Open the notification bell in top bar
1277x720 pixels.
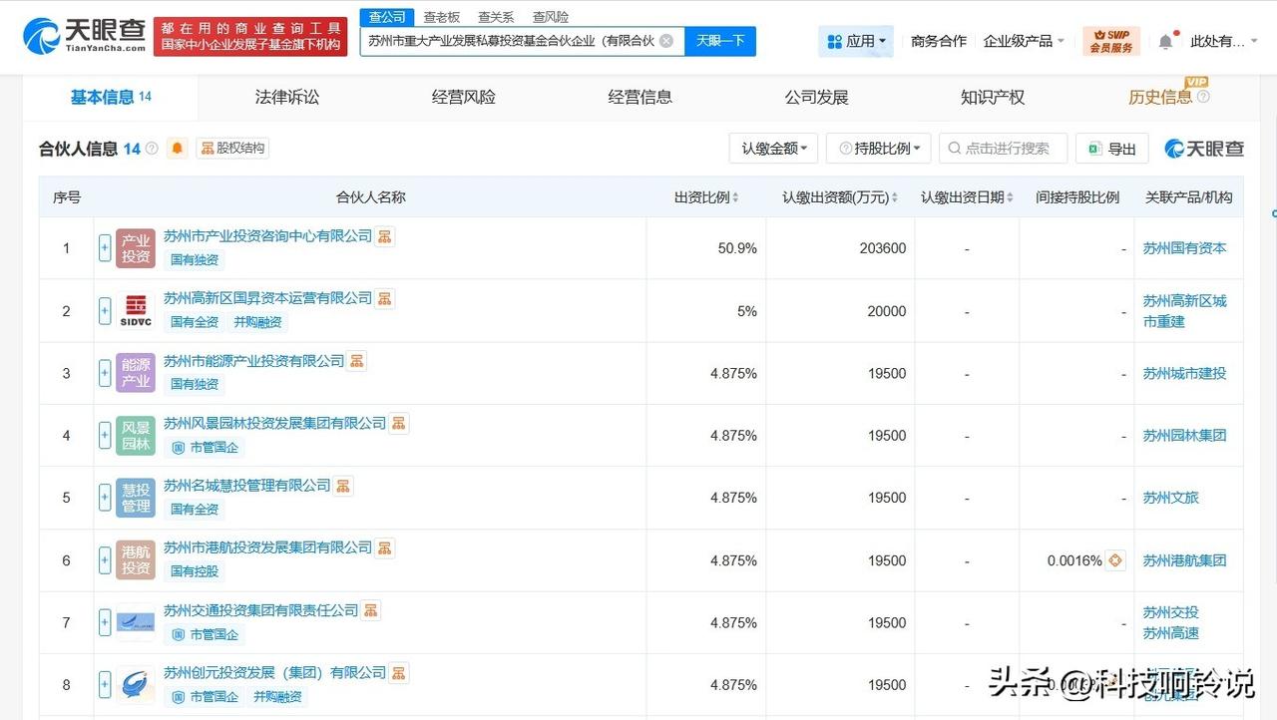(x=1165, y=41)
